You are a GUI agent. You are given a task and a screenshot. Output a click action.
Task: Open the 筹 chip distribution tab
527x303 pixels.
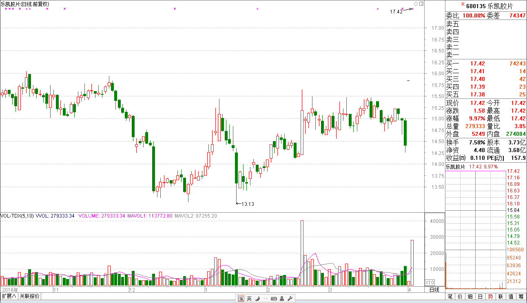point(521,297)
